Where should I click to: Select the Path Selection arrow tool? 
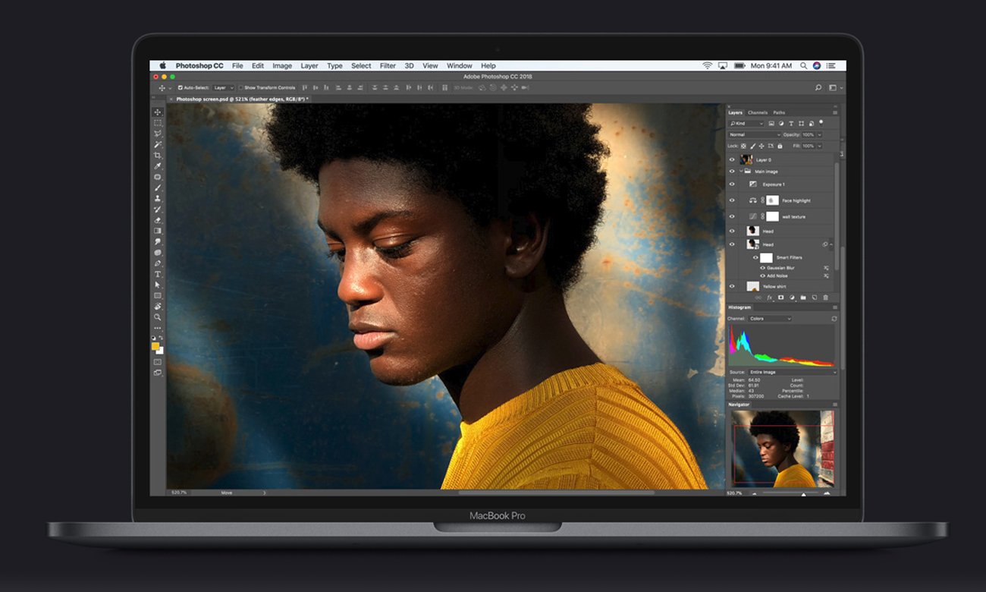click(158, 285)
